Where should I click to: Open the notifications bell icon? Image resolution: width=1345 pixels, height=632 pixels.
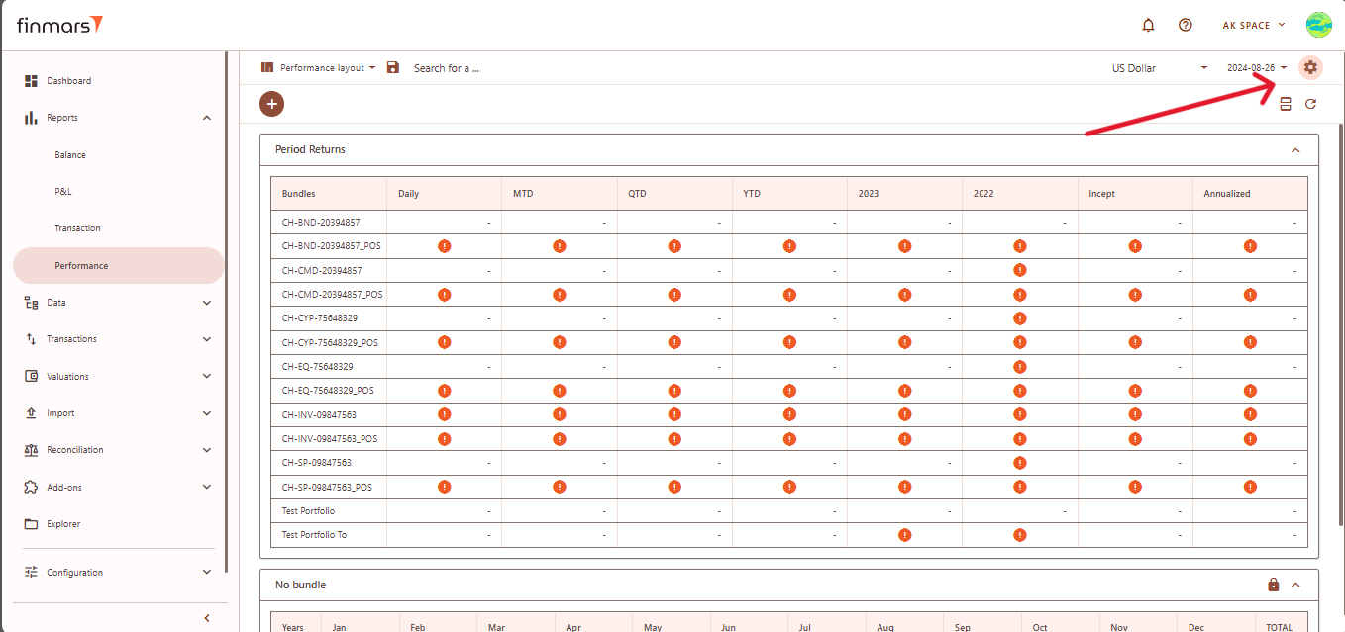click(1148, 25)
